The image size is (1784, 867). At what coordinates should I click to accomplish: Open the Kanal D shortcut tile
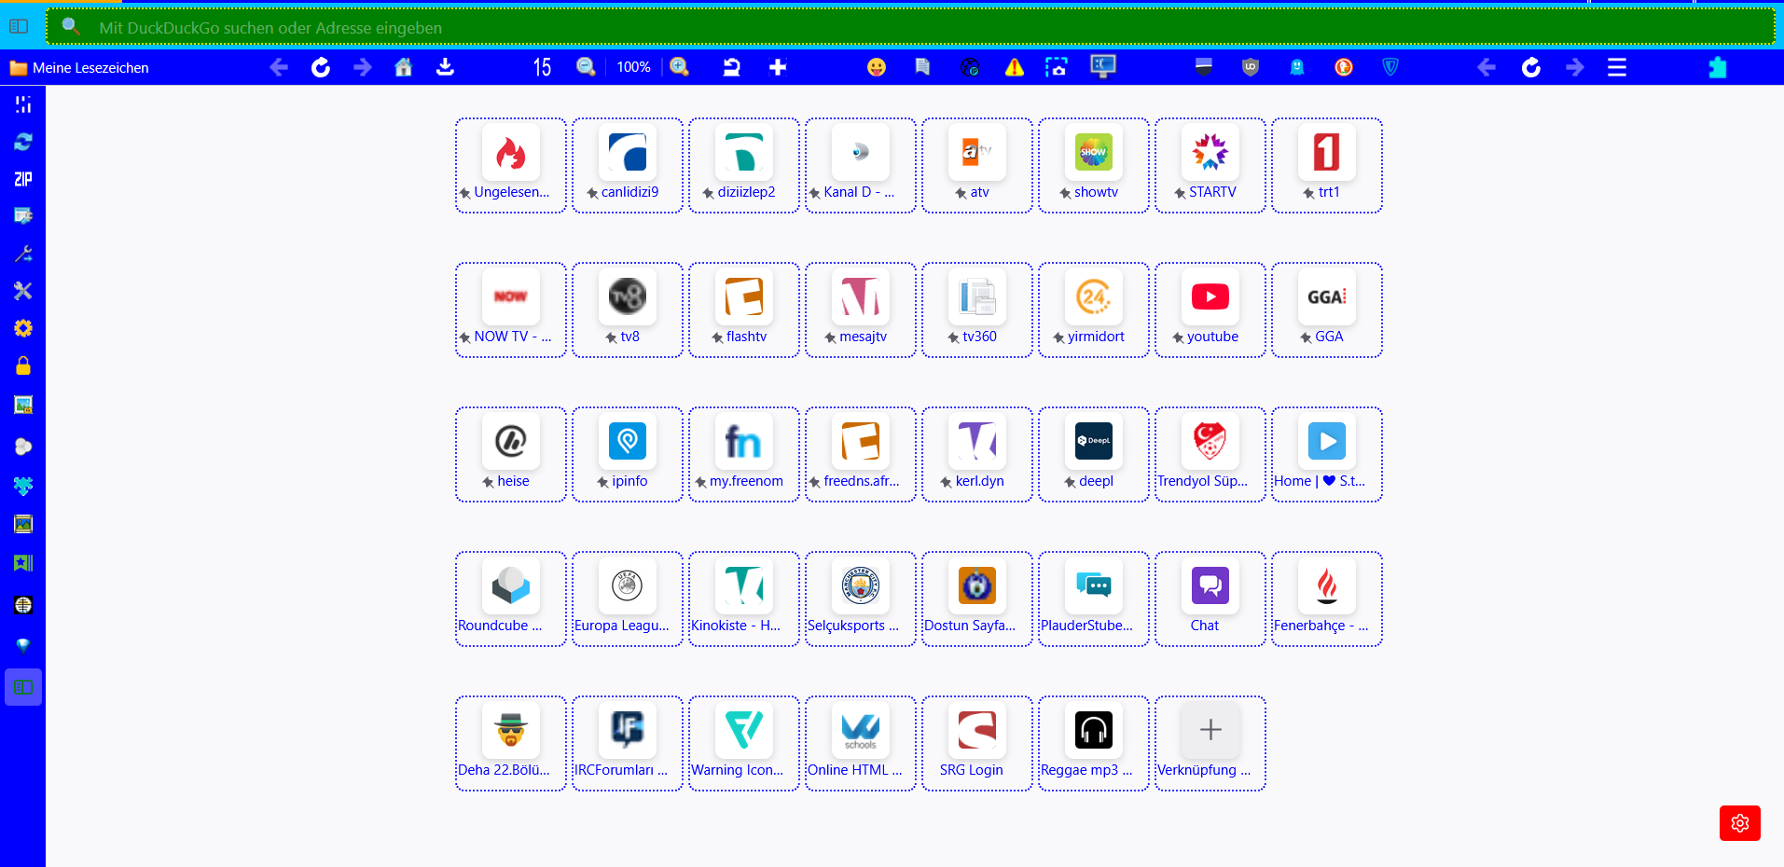point(861,165)
